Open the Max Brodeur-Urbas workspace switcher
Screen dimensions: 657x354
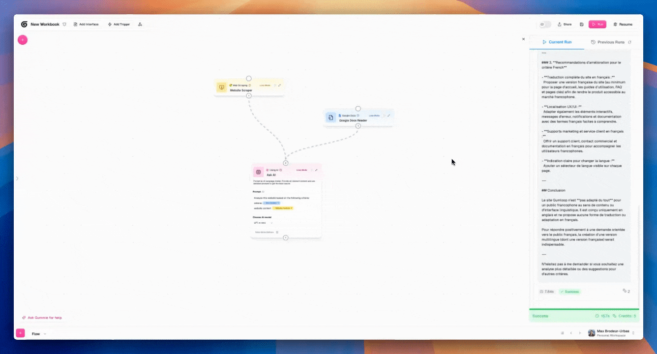(612, 333)
